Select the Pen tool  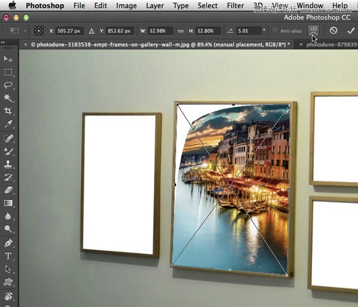click(x=8, y=243)
